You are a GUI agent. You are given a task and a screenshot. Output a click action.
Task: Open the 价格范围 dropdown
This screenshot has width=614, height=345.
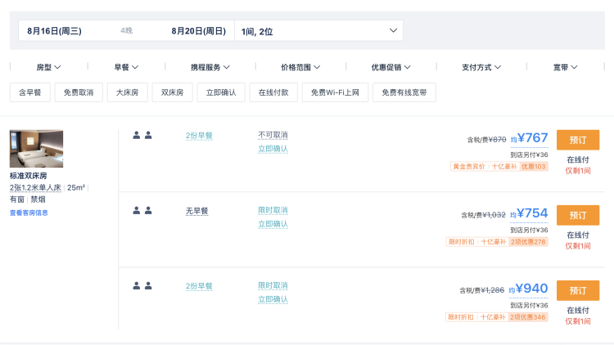click(x=300, y=67)
